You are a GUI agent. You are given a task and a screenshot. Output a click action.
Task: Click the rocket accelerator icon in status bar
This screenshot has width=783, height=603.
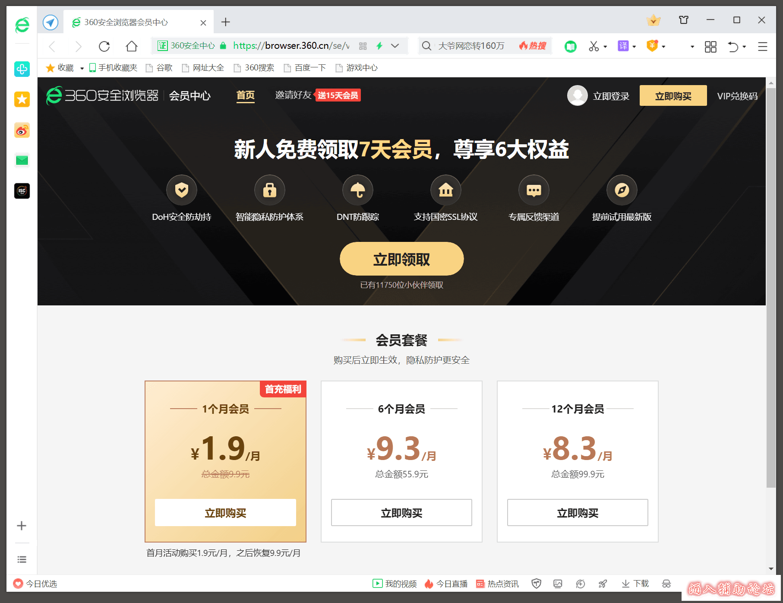coord(603,584)
